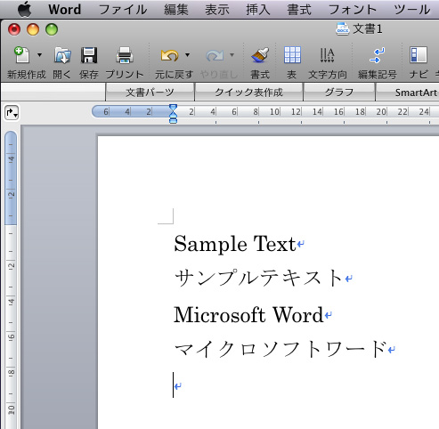The width and height of the screenshot is (439, 429).
Task: Select the 書式 format painter brush icon
Action: click(x=260, y=55)
